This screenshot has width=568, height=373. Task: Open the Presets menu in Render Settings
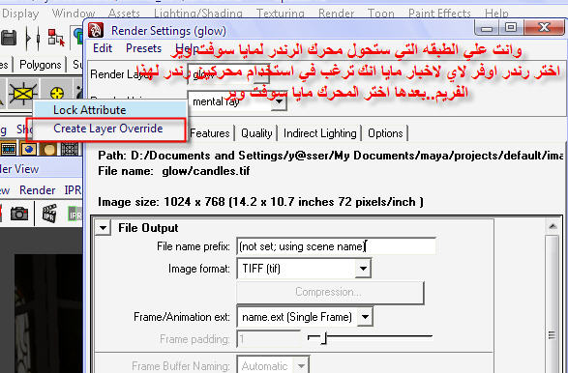tap(143, 48)
